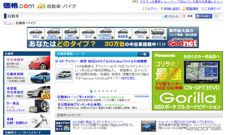Open コーナーに飛び込むのが楽しくて article link

[188, 122]
